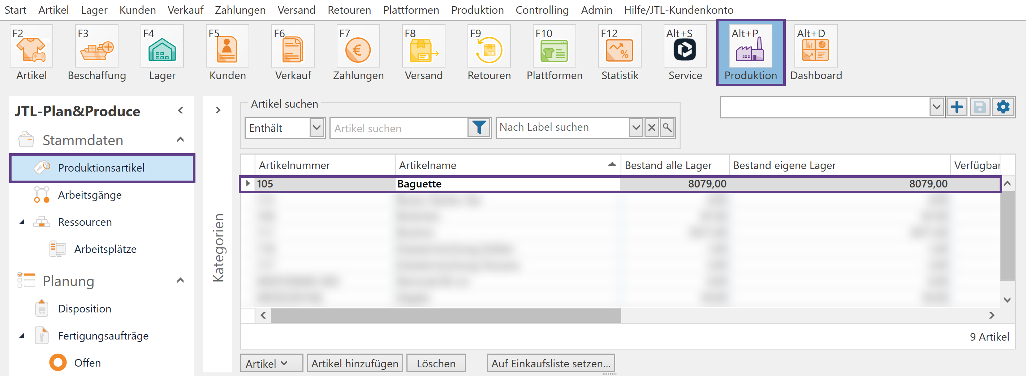Click the Zahlungen euro icon
This screenshot has width=1026, height=376.
click(358, 51)
